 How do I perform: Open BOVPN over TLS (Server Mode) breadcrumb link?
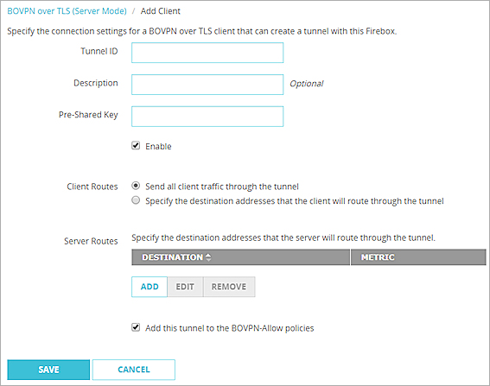pos(67,11)
